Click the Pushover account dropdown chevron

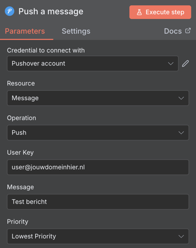(171, 63)
